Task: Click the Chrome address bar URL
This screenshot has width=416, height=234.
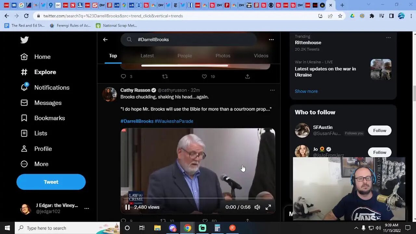Action: [113, 16]
